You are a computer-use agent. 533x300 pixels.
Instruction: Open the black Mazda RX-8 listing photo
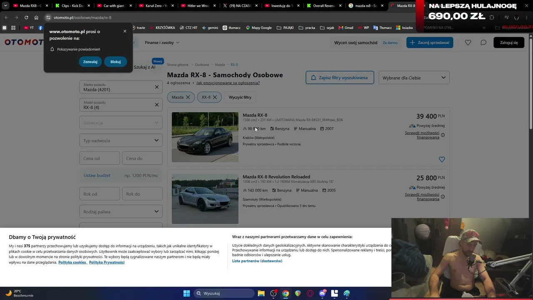(x=205, y=137)
